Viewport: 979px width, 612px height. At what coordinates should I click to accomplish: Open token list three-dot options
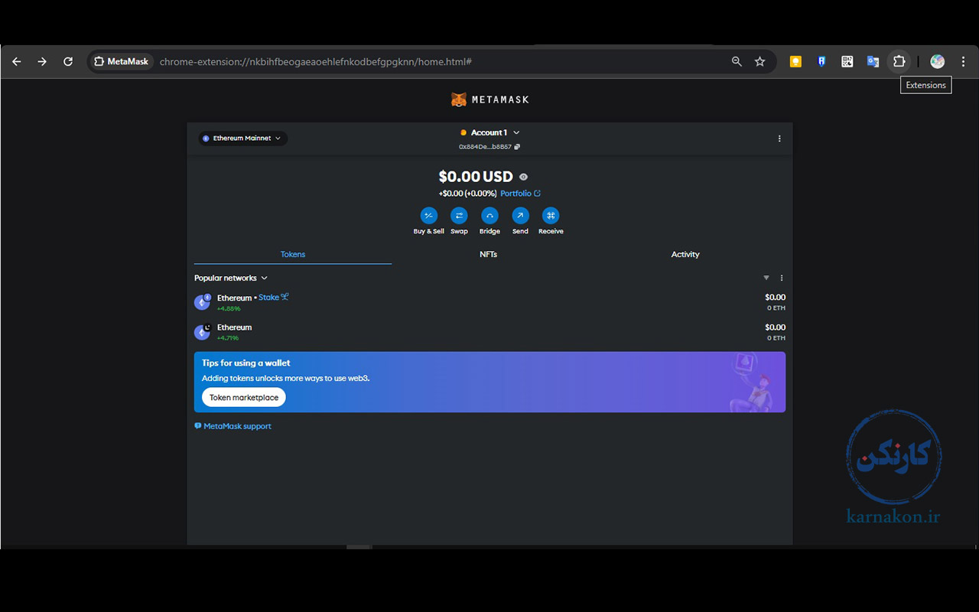781,278
